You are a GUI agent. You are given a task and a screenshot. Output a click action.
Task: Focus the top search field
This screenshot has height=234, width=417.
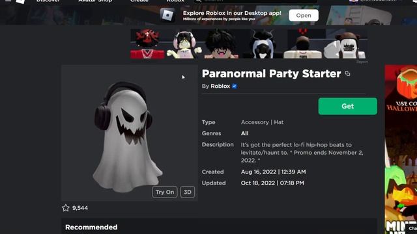255,1
